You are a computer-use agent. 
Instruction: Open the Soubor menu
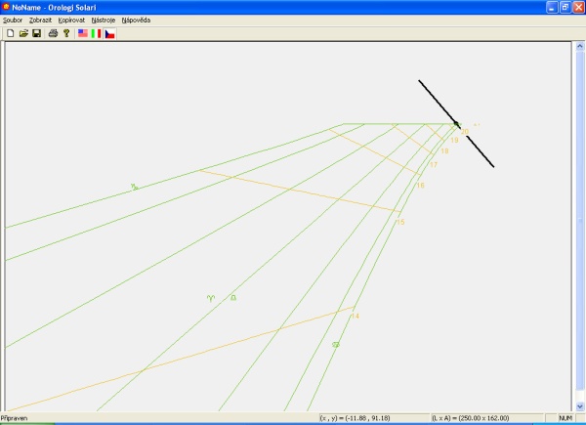click(x=13, y=20)
